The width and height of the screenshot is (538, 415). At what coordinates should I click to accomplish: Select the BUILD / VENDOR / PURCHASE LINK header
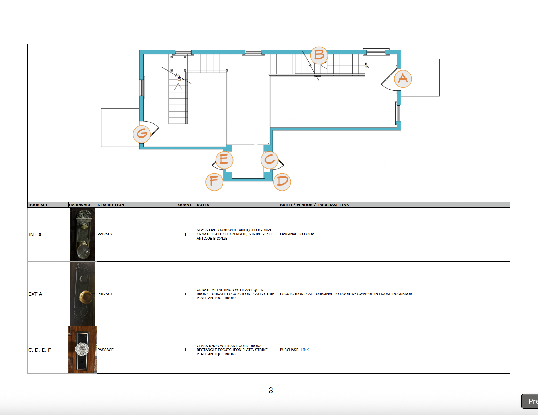pos(315,205)
